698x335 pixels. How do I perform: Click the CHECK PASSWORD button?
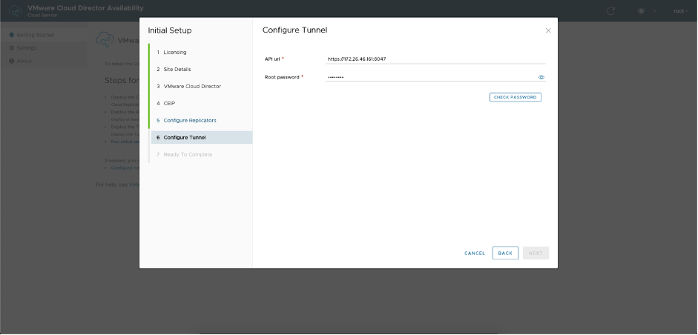(515, 97)
